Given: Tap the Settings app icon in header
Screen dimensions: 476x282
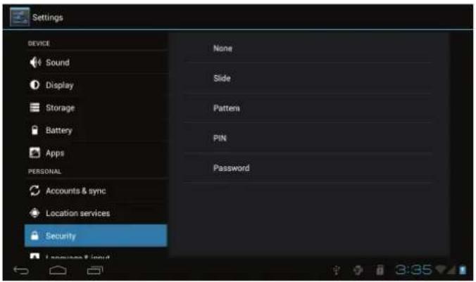Looking at the screenshot, I should 20,17.
